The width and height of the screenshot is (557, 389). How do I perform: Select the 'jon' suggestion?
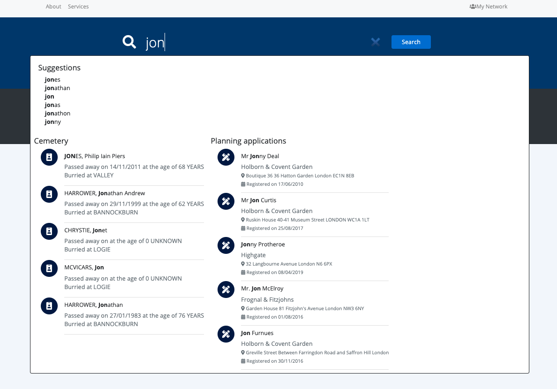pos(49,97)
